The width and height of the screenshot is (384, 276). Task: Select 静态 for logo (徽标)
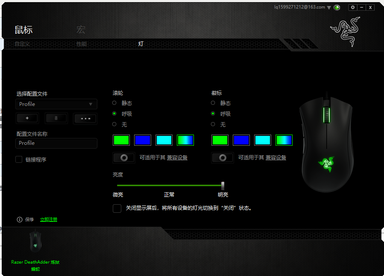tap(213, 103)
